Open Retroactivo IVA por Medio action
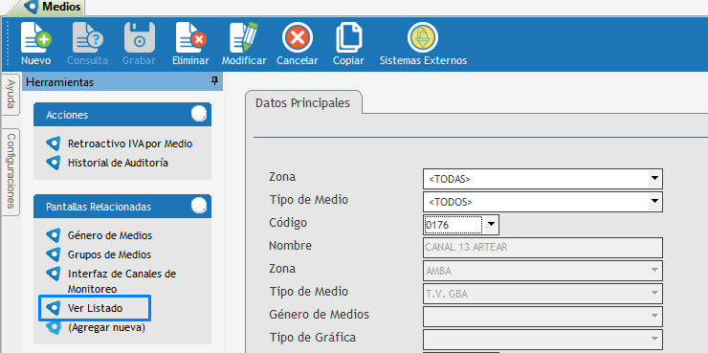The image size is (708, 353). coord(130,144)
